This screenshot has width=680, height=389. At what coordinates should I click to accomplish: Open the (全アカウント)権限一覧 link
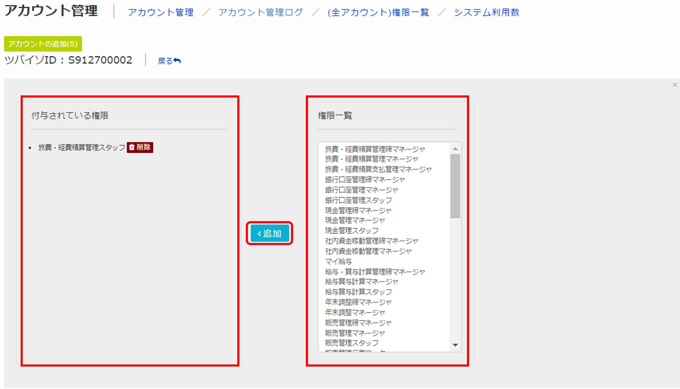tap(378, 12)
